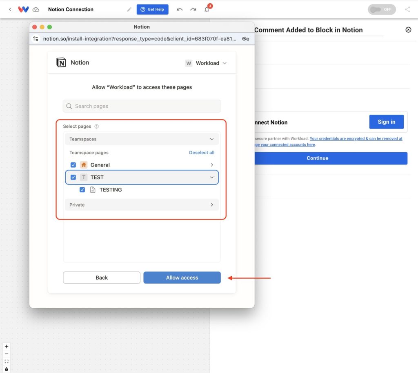Click the Continue button

(x=331, y=158)
